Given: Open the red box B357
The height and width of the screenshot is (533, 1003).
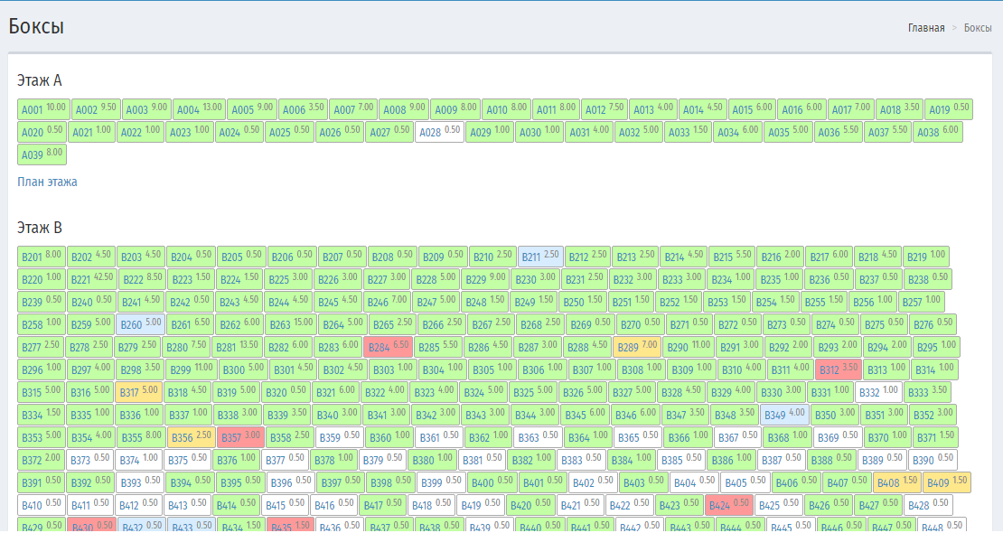Looking at the screenshot, I should (240, 437).
